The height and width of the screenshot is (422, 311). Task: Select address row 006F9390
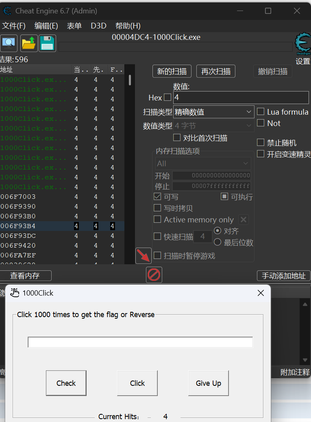click(62, 207)
